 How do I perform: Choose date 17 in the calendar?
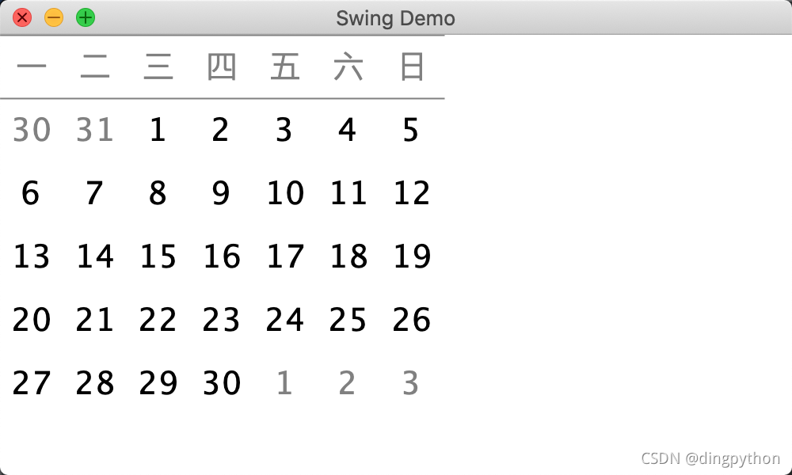click(285, 256)
